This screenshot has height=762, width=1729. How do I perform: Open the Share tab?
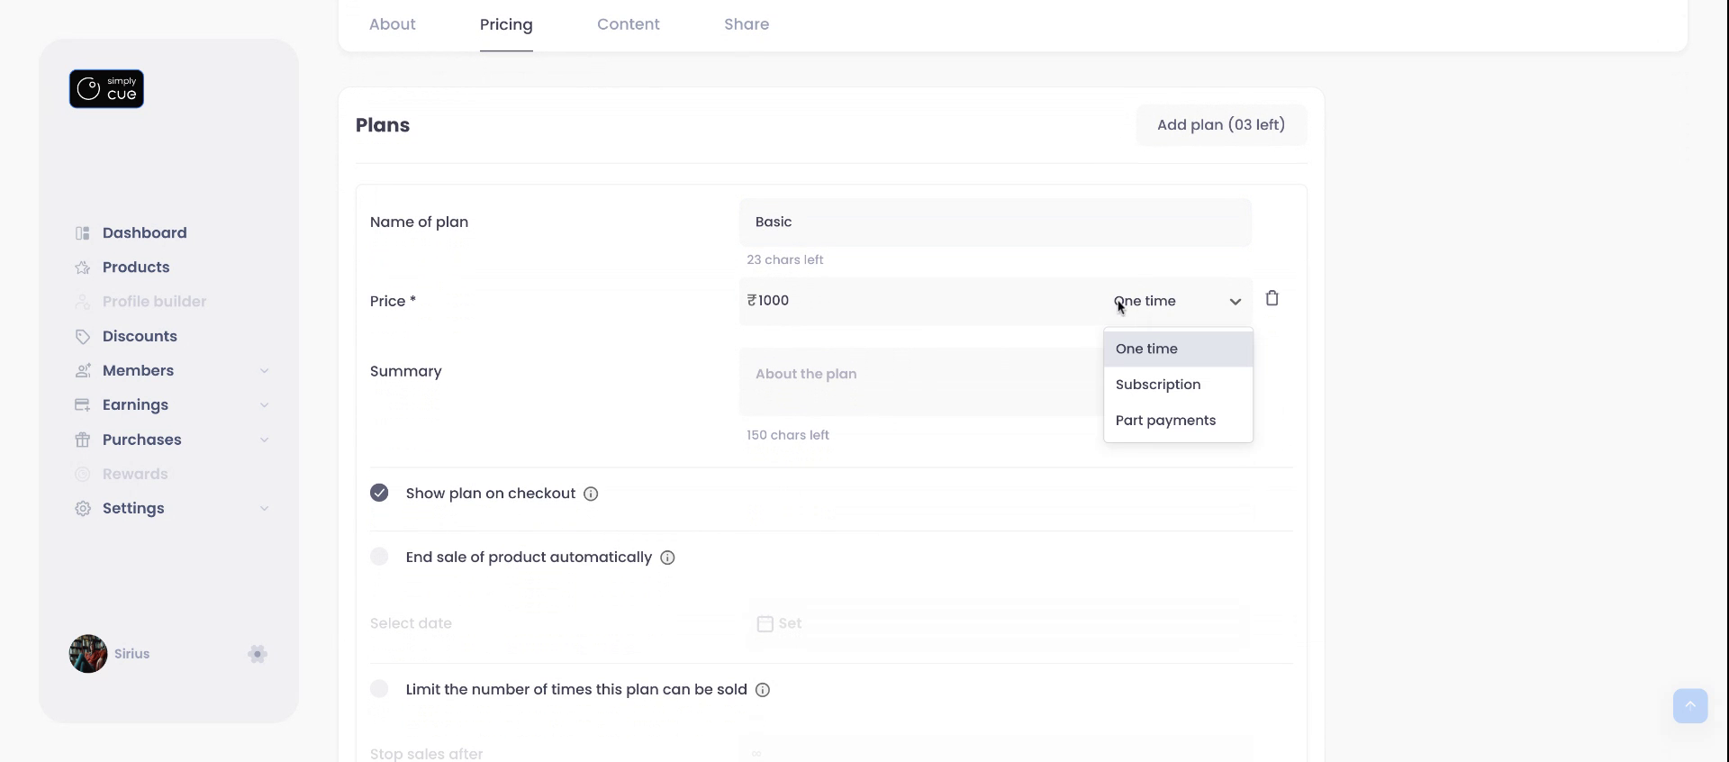746,24
